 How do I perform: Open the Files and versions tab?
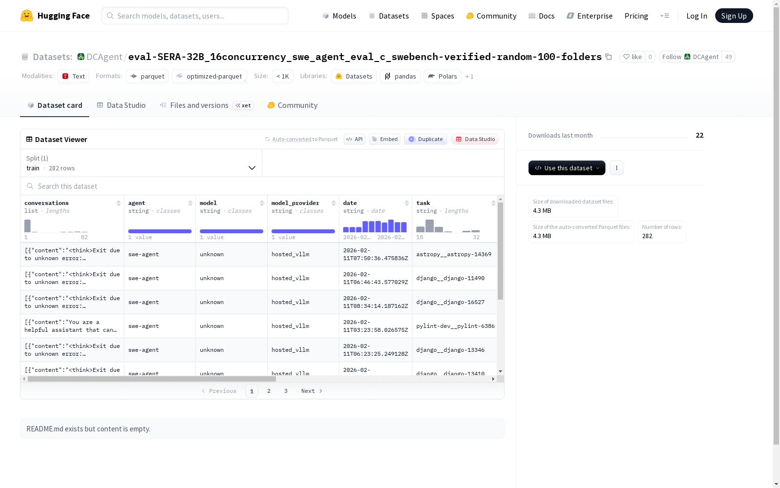[x=206, y=105]
